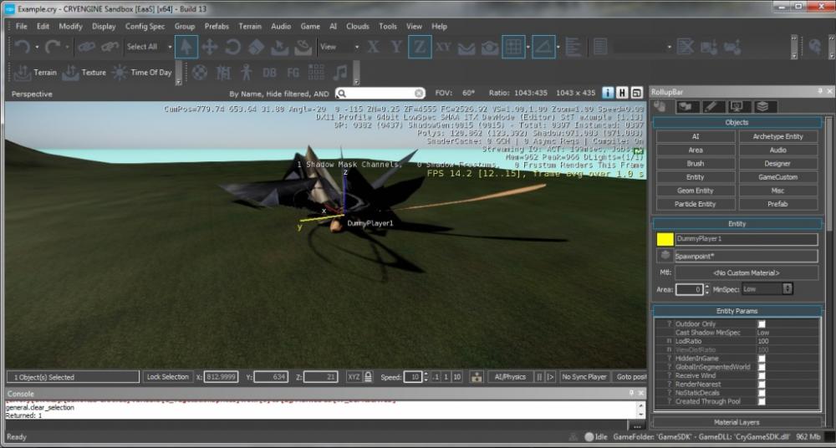
Task: Check the RenderNearest checkbox
Action: [762, 384]
